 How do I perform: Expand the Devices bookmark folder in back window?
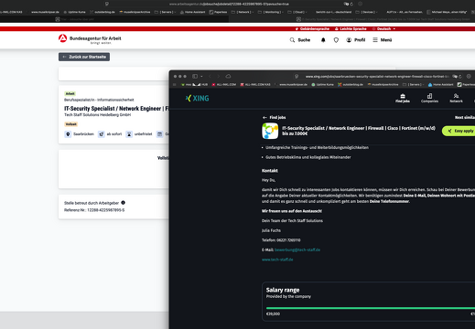pos(366,12)
